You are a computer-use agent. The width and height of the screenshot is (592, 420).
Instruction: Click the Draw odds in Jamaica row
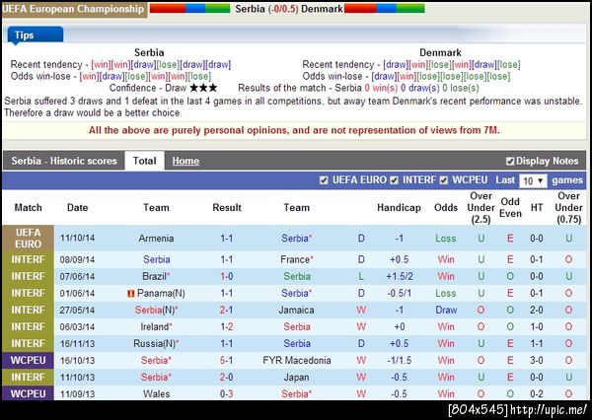click(446, 310)
